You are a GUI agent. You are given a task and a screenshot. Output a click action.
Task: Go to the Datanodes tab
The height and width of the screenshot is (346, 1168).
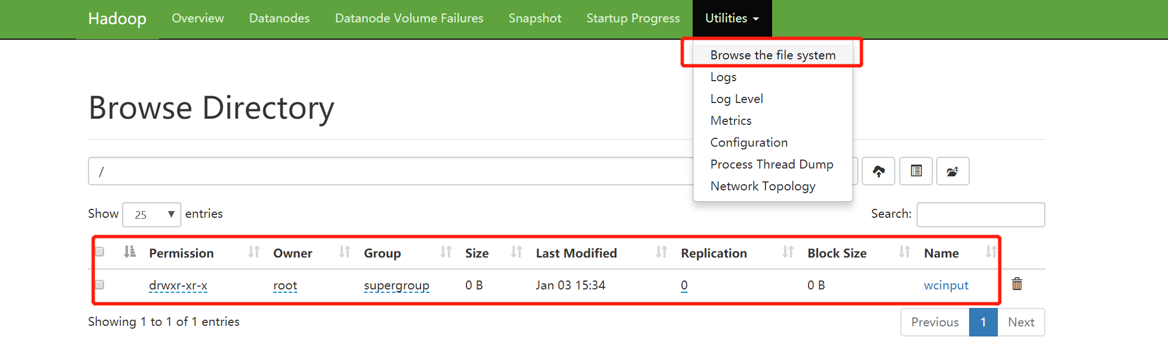279,18
